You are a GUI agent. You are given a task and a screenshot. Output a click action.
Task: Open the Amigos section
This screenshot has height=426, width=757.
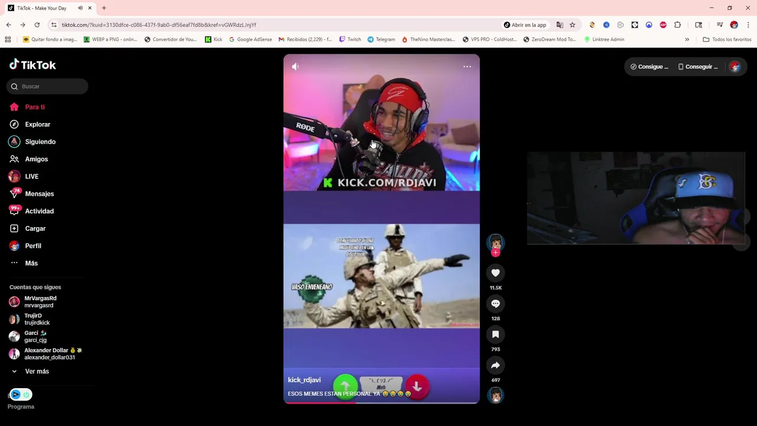coord(28,159)
